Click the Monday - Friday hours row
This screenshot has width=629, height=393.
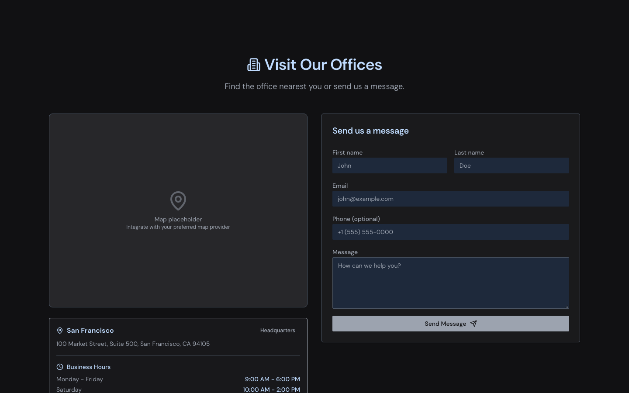[x=178, y=379]
